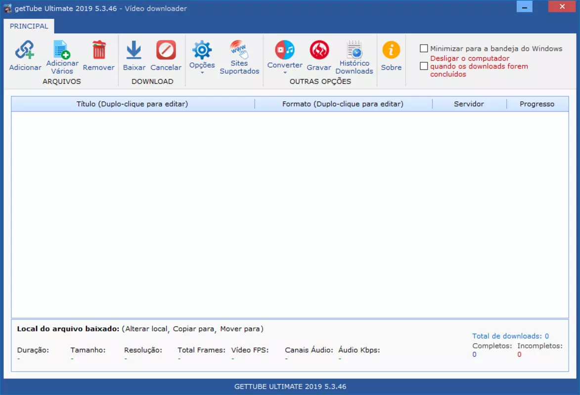This screenshot has width=580, height=395.
Task: Click the Progresso column header
Action: click(x=537, y=104)
